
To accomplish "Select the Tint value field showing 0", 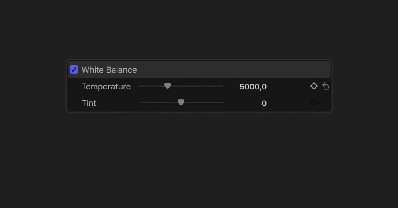I will [264, 103].
